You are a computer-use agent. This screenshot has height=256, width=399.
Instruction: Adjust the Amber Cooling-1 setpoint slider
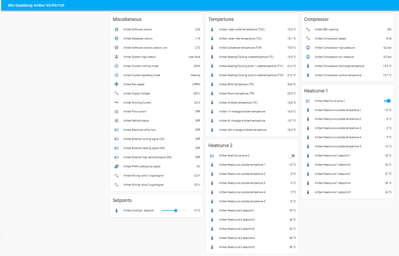(x=175, y=211)
